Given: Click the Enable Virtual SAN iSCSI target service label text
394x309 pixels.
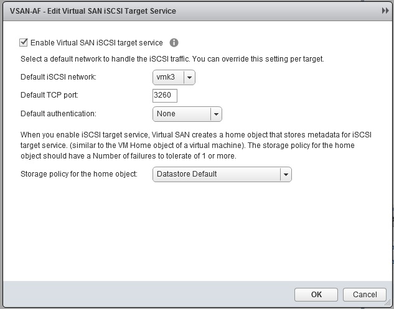Looking at the screenshot, I should point(96,43).
